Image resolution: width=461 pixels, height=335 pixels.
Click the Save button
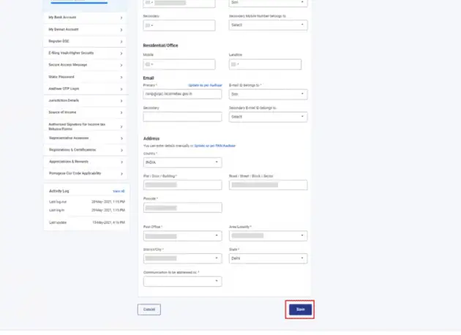coord(300,309)
